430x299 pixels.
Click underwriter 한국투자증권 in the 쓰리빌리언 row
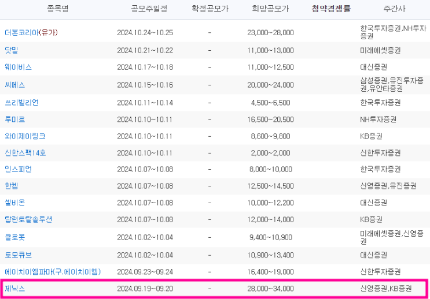click(x=380, y=103)
